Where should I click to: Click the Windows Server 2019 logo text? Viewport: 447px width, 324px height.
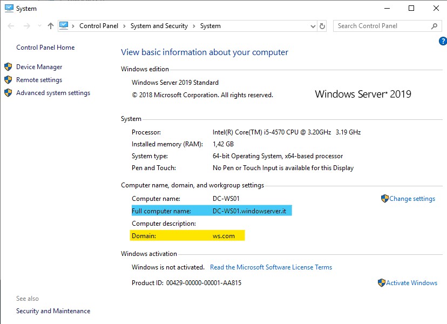tap(363, 94)
